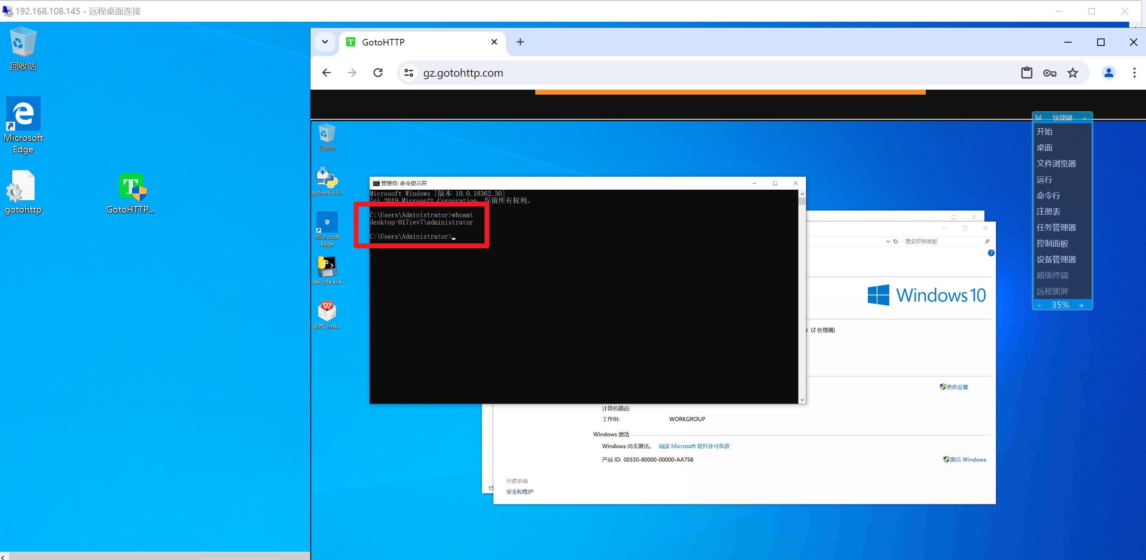Open Chrome three-dot menu
Image resolution: width=1146 pixels, height=560 pixels.
point(1134,73)
